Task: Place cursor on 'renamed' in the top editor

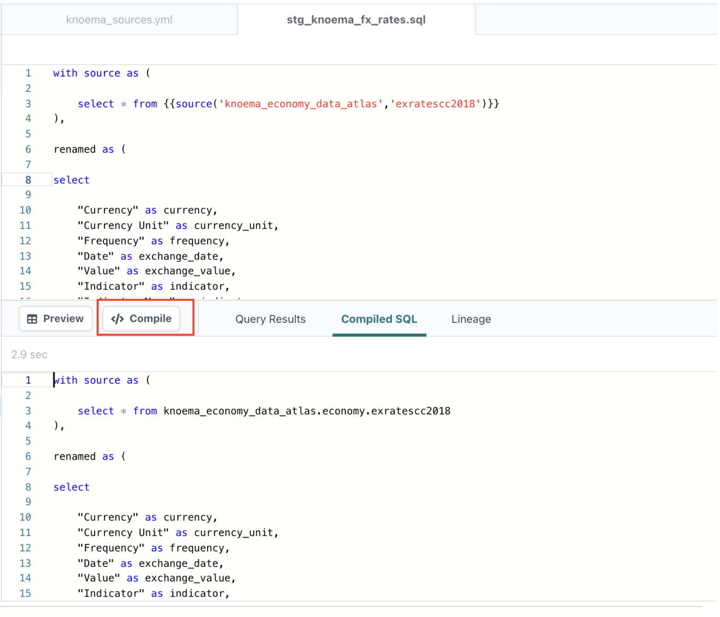Action: coord(74,150)
